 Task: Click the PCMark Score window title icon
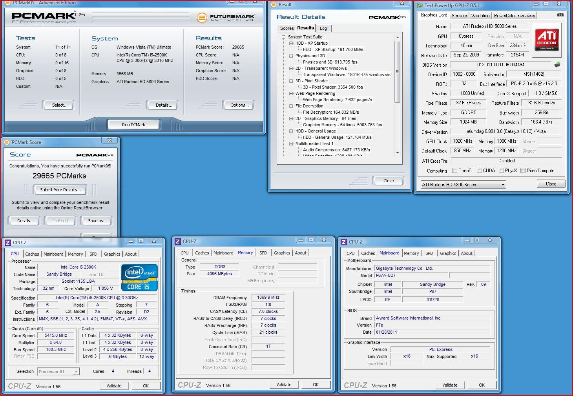pos(7,142)
